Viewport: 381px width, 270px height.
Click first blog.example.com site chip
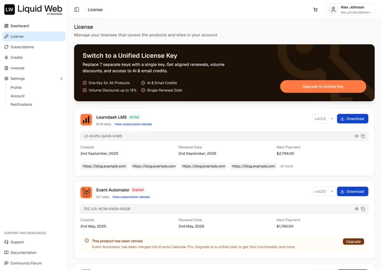pos(104,166)
